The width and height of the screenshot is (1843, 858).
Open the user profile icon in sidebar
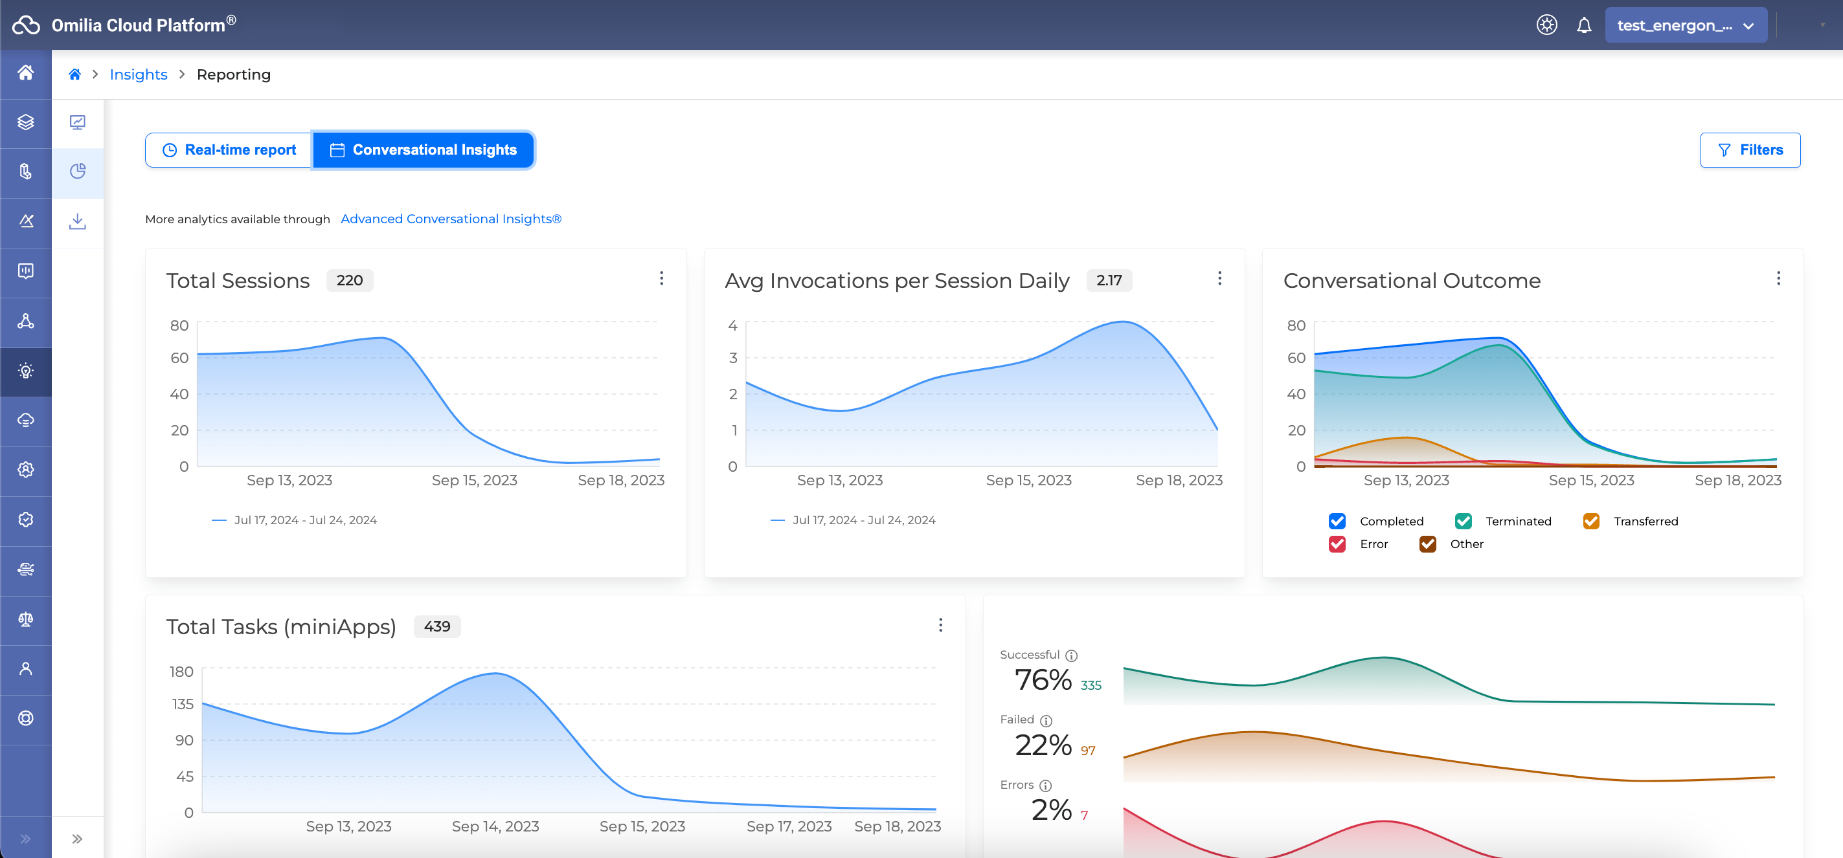coord(26,669)
